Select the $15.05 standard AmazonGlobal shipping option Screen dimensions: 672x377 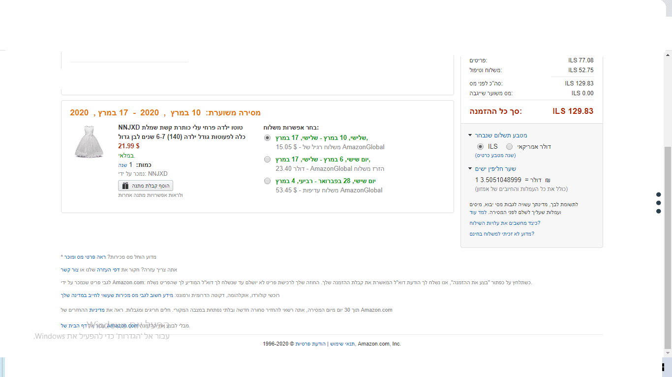267,138
